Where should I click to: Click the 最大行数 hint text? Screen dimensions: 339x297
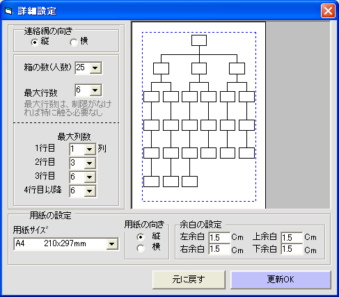[x=68, y=108]
